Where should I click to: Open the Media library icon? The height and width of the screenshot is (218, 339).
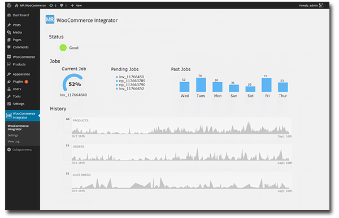(9, 32)
